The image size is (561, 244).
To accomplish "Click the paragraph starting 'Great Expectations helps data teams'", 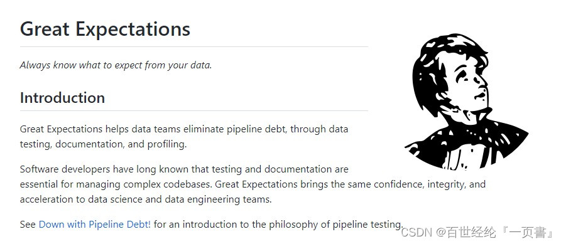I will pos(184,137).
